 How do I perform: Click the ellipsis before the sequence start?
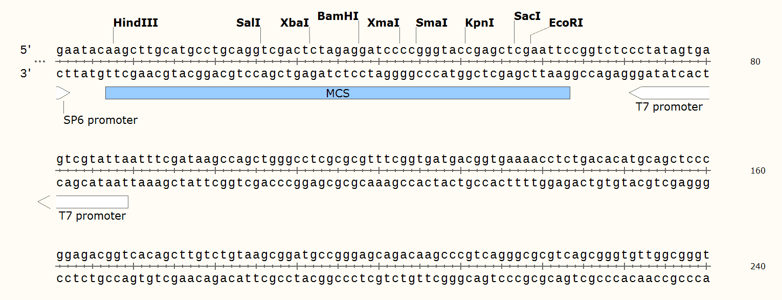[40, 62]
